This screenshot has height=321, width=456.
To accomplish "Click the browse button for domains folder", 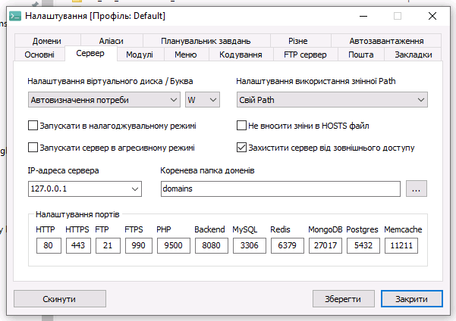I will point(415,189).
